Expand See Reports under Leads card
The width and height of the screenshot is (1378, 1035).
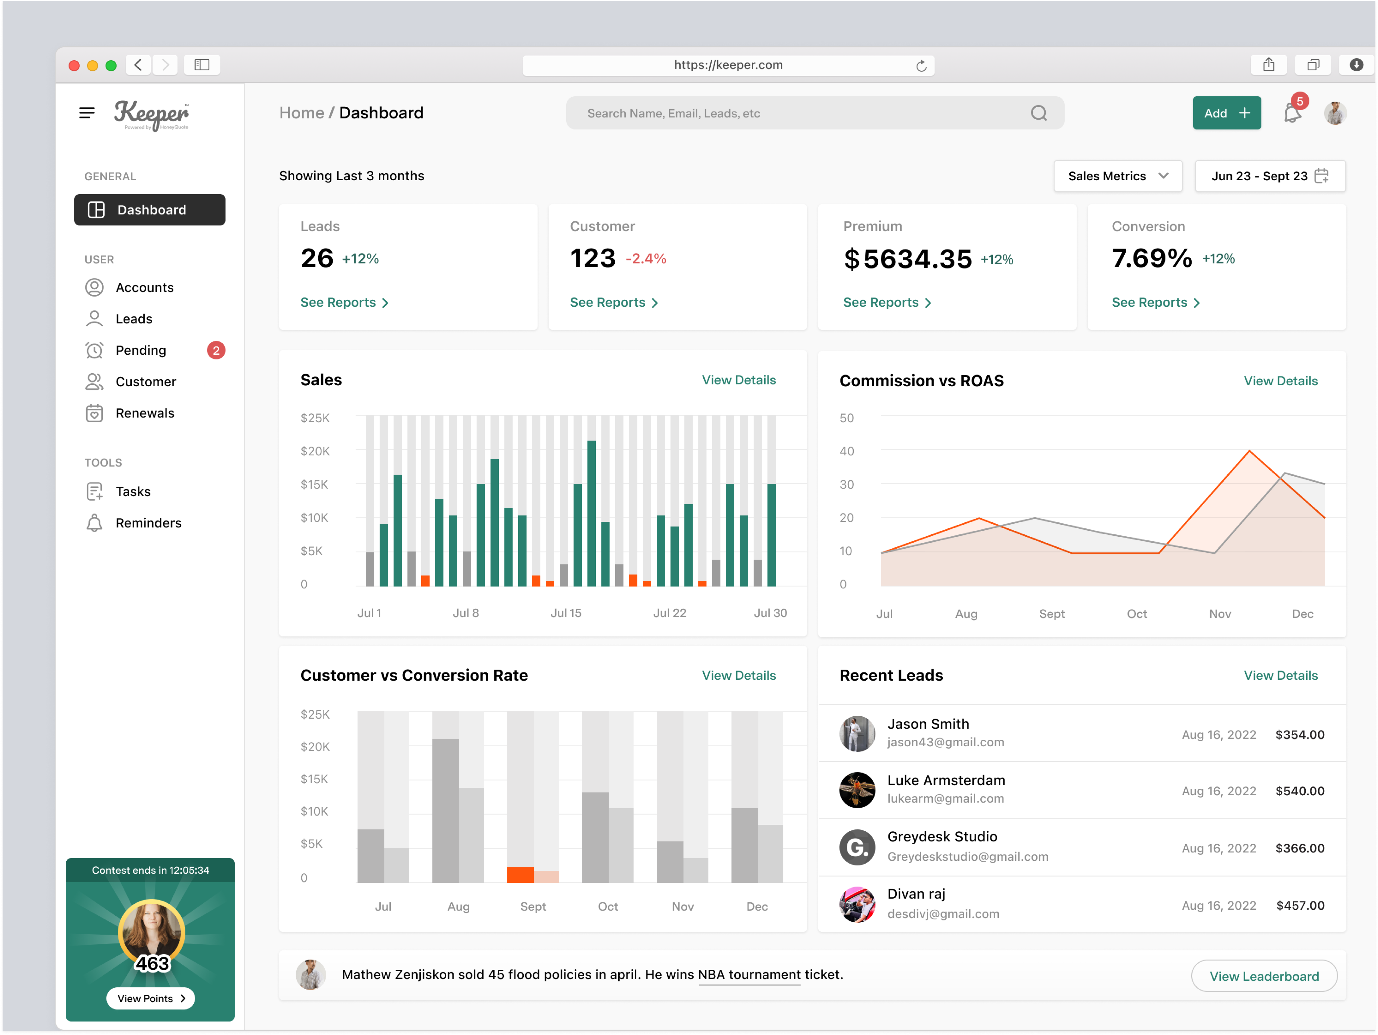click(344, 302)
